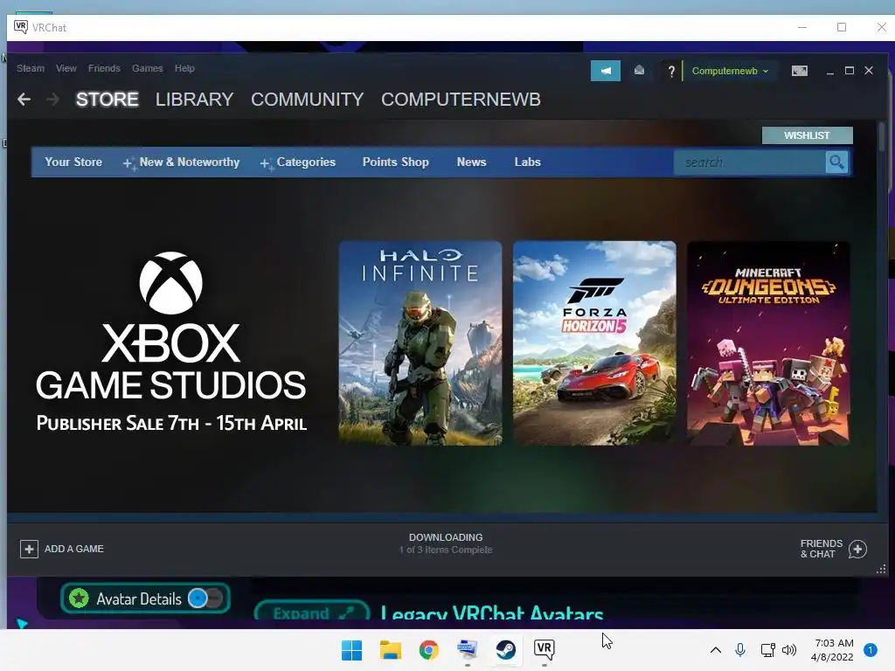Click the Steam help question mark
The image size is (895, 671).
click(x=671, y=71)
